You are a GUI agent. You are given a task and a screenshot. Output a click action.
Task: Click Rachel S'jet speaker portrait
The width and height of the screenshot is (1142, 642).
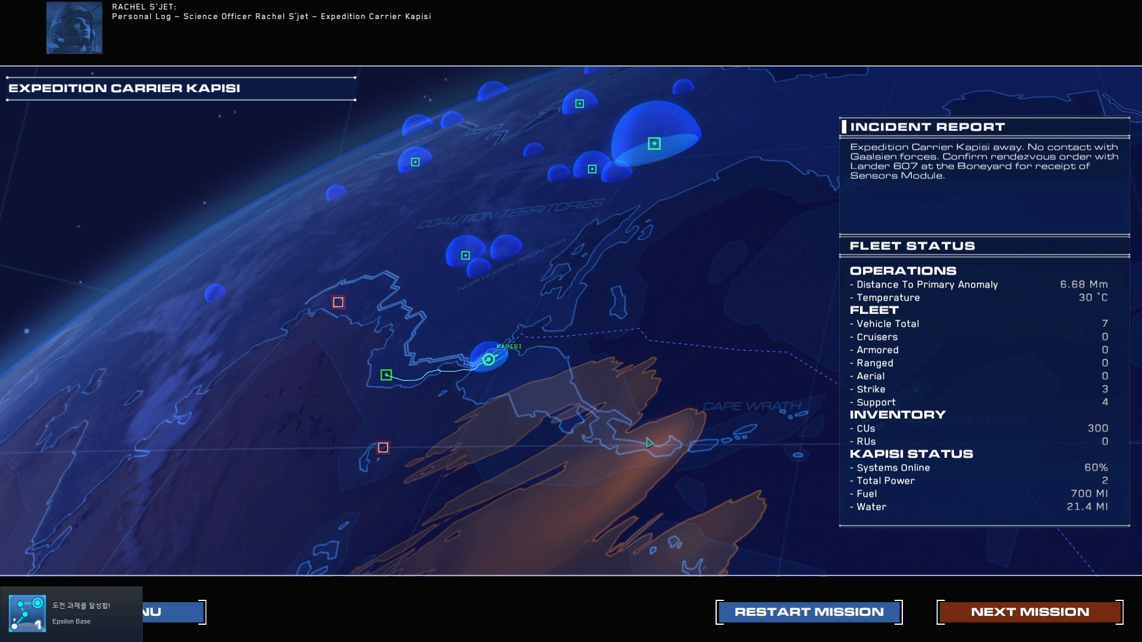74,28
